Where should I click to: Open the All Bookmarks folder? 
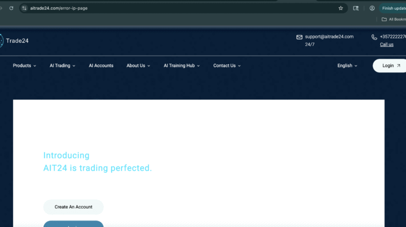pos(393,19)
